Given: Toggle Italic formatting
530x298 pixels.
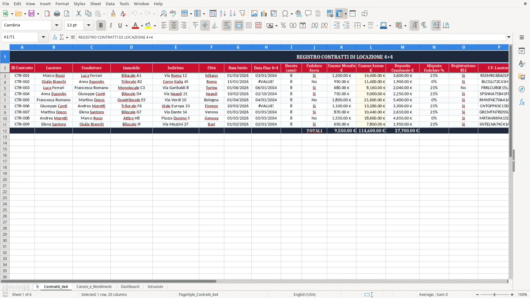Looking at the screenshot, I should click(x=111, y=26).
